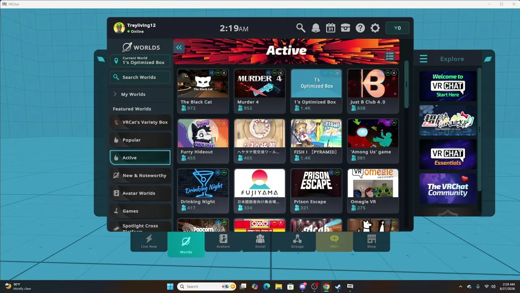Open 1's Optimized Box world card
This screenshot has height=293, width=520.
coord(316,91)
